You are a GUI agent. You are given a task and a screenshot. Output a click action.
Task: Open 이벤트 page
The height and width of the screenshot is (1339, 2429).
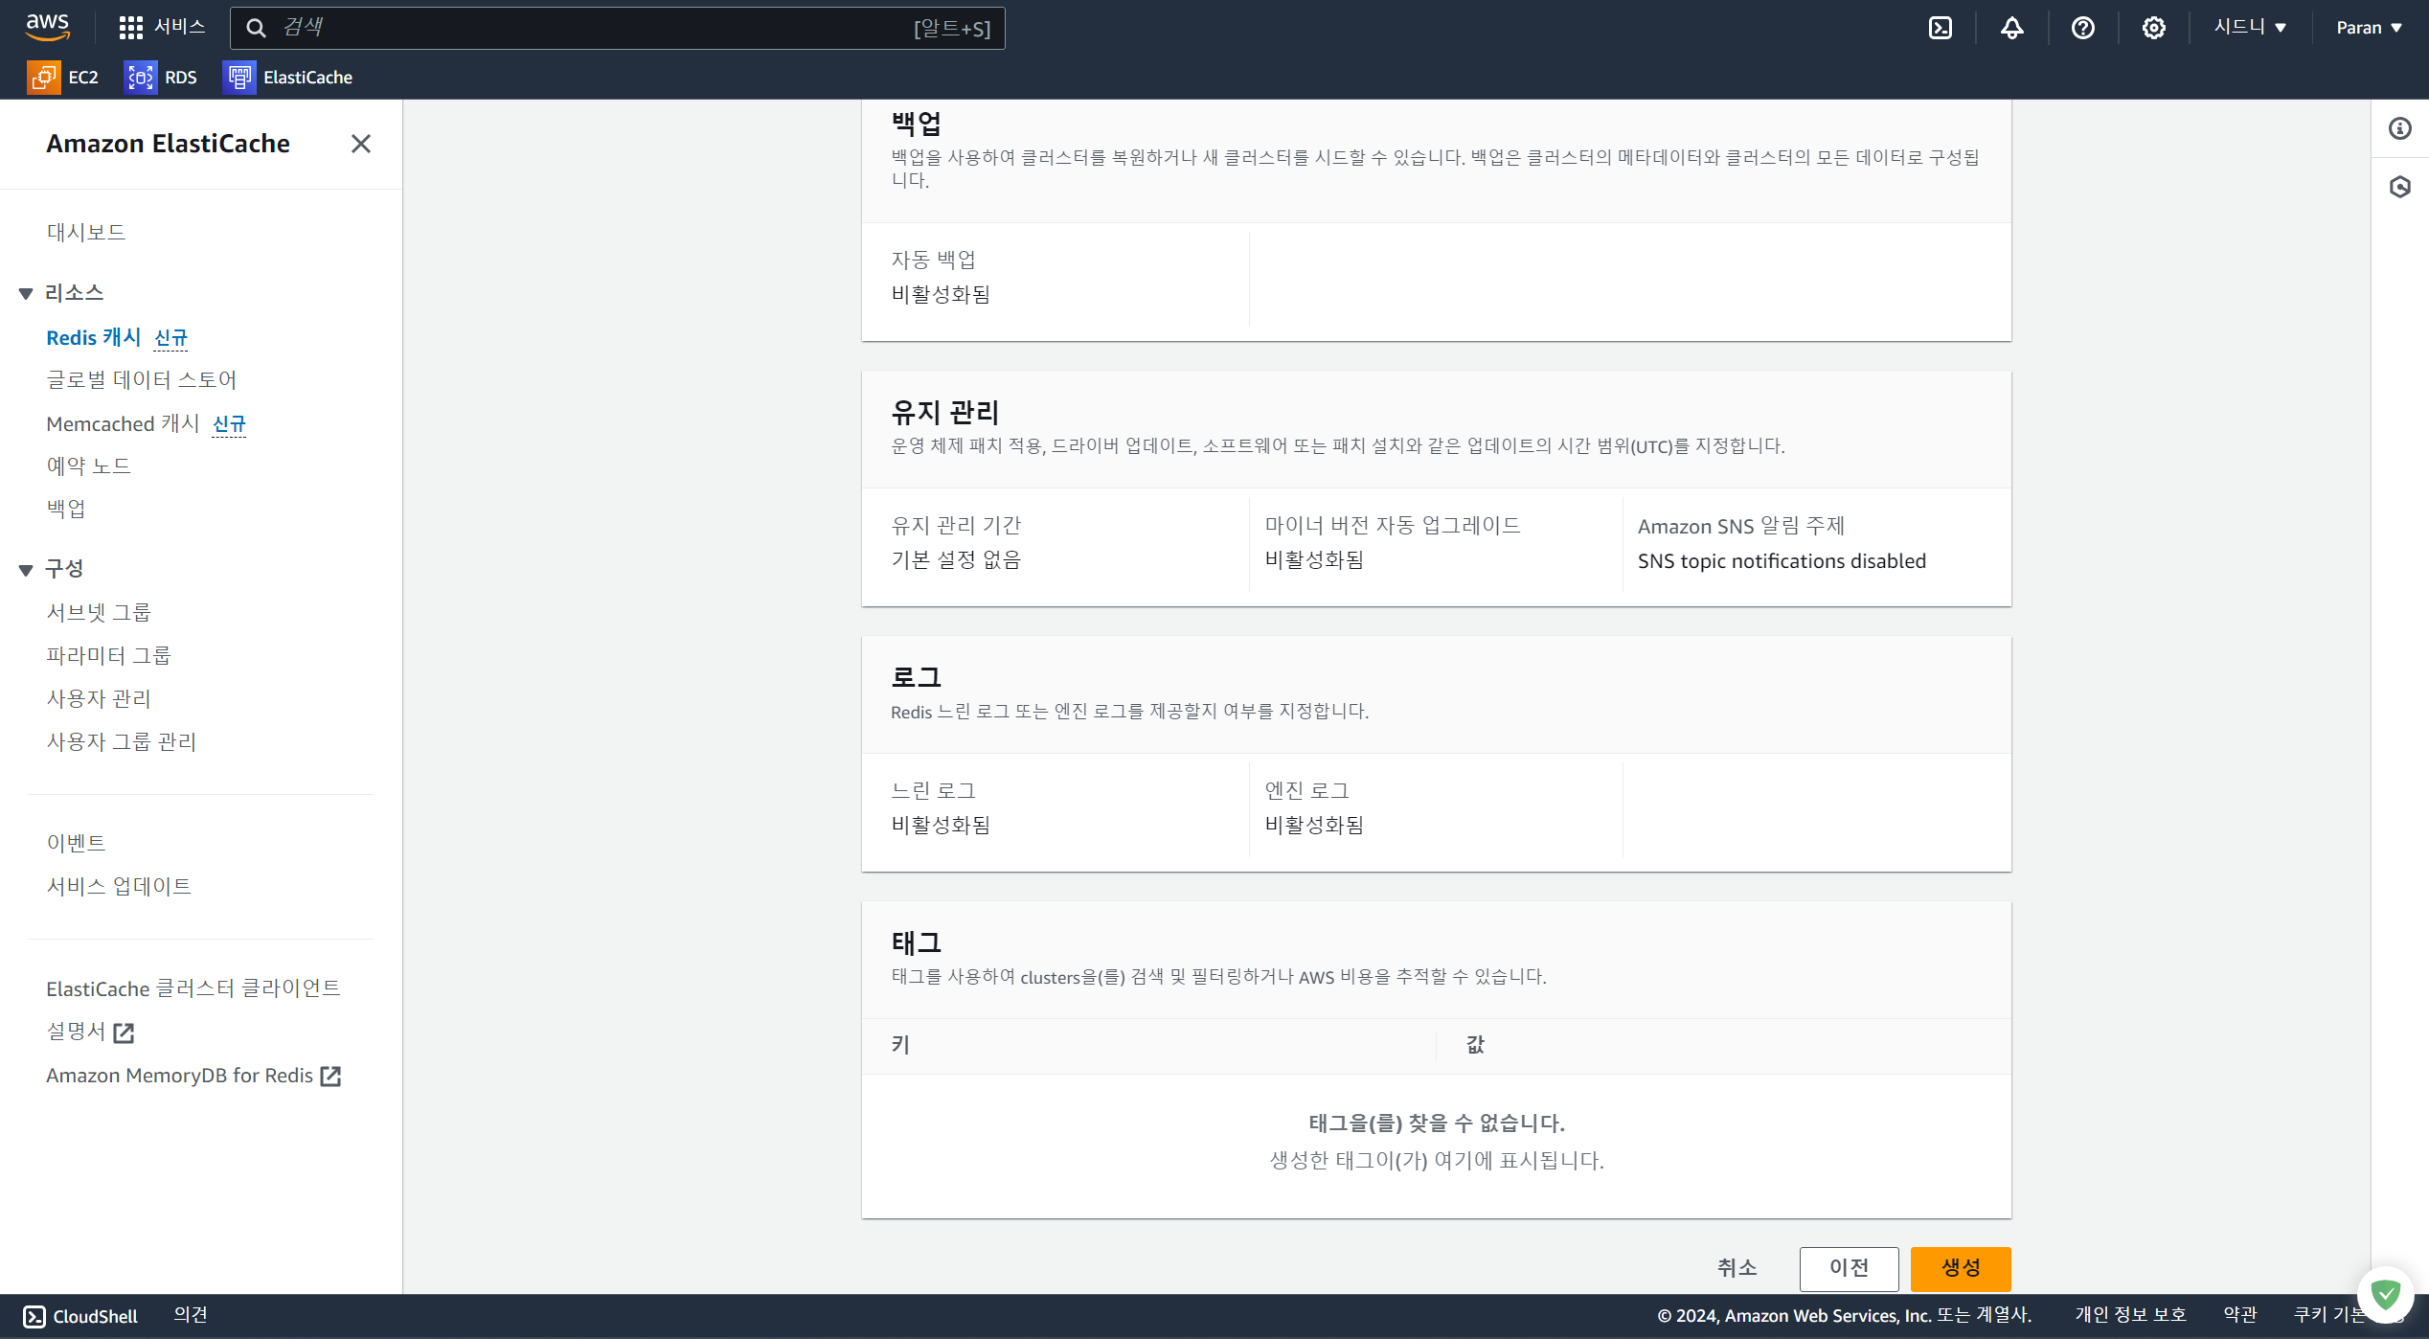click(76, 844)
